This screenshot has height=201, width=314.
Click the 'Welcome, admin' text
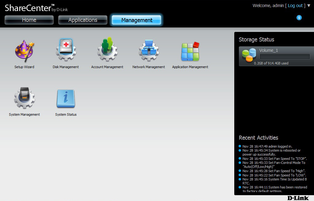click(268, 6)
